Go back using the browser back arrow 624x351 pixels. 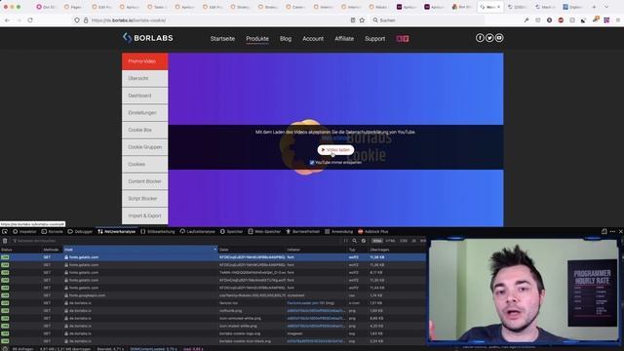pos(7,19)
